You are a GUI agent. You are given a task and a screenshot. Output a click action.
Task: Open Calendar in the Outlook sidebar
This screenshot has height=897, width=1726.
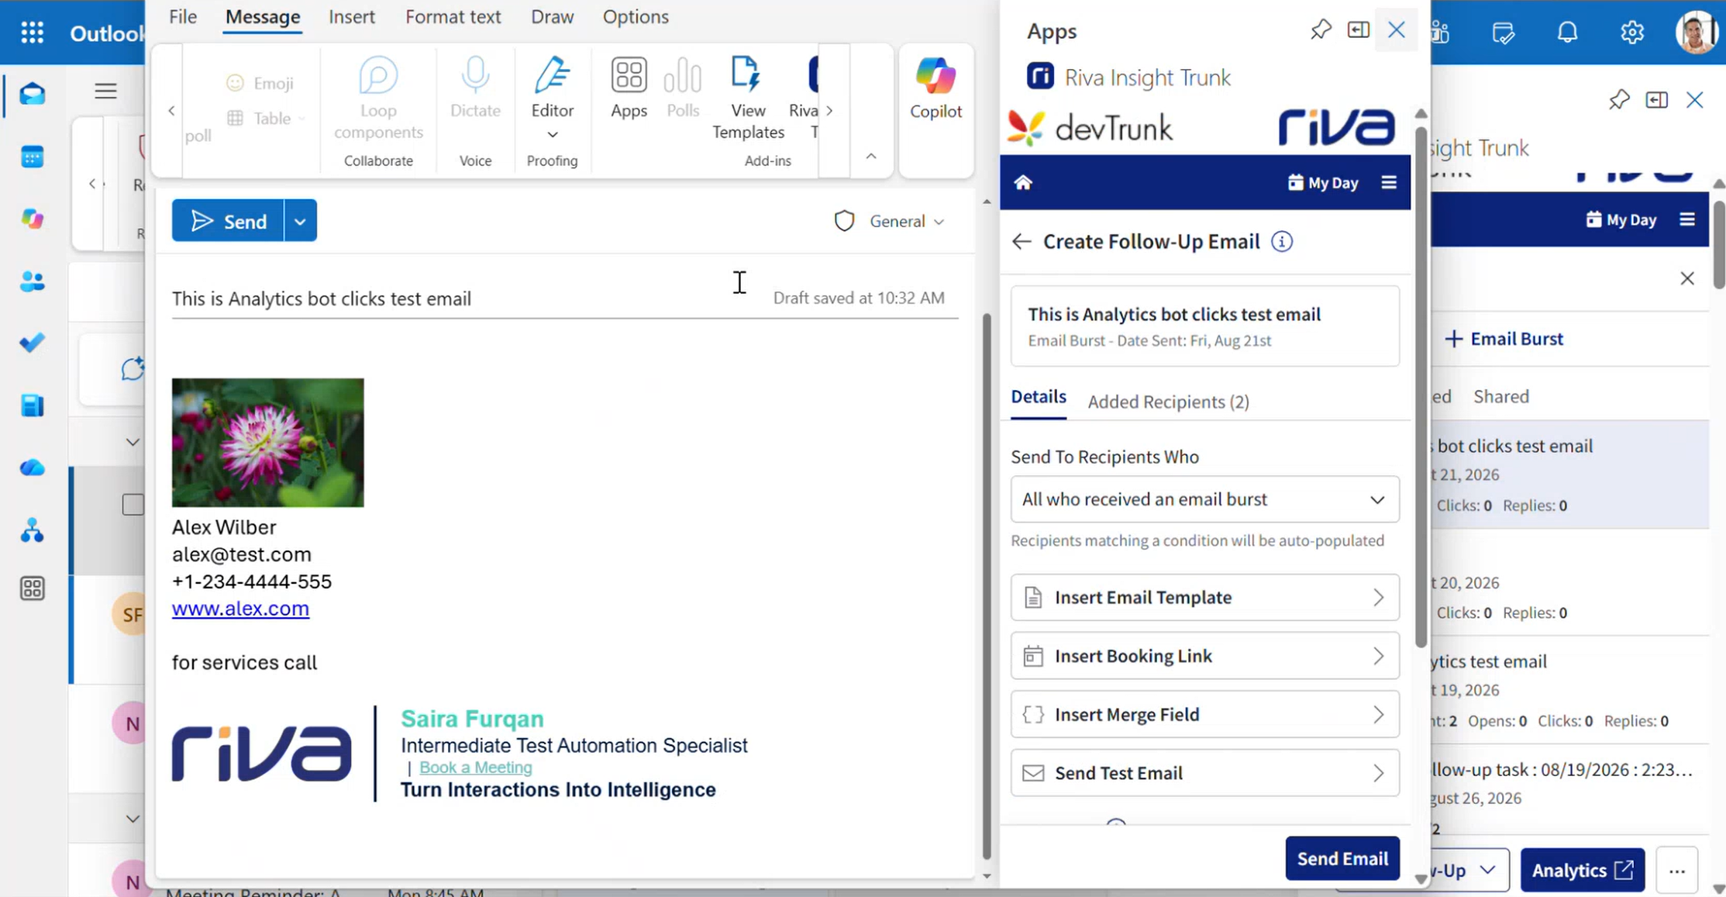(x=32, y=157)
